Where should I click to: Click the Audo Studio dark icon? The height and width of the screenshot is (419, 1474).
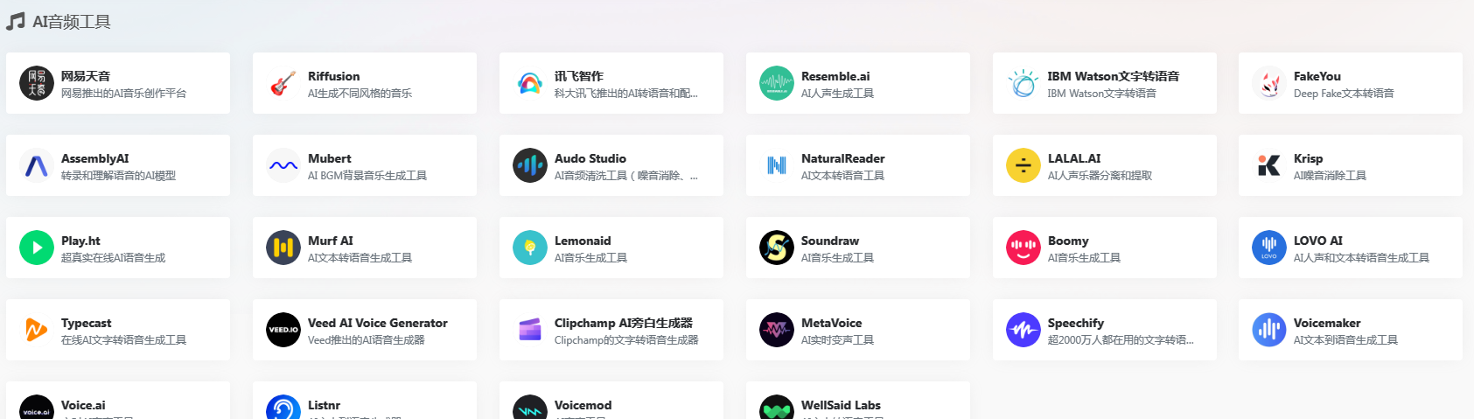[x=530, y=165]
